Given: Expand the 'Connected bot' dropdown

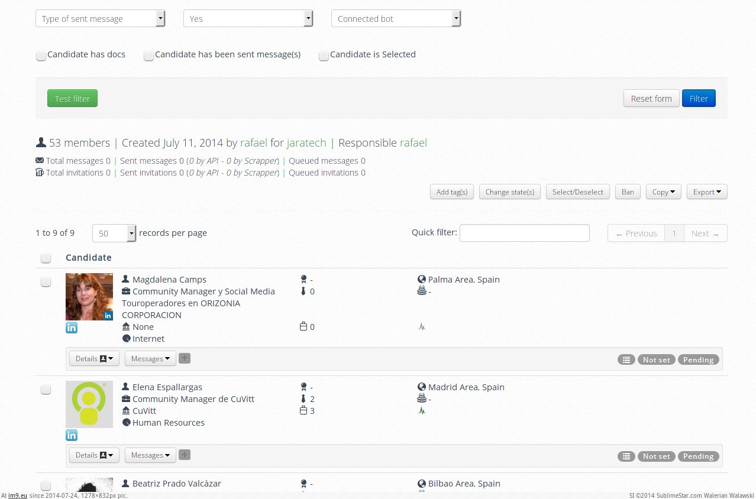Looking at the screenshot, I should tap(396, 19).
